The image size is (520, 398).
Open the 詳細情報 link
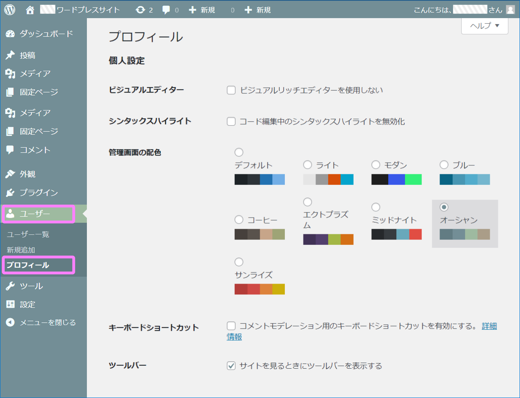pos(489,327)
